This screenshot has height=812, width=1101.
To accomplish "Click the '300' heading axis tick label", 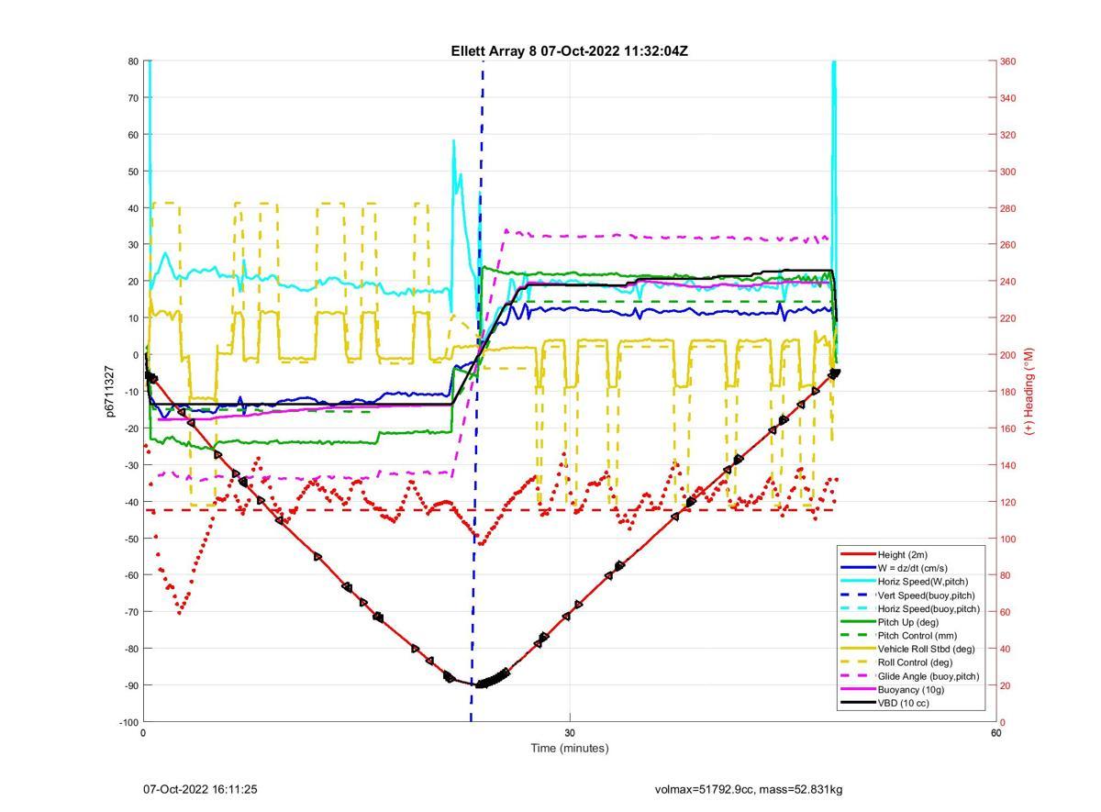I will [x=1008, y=172].
